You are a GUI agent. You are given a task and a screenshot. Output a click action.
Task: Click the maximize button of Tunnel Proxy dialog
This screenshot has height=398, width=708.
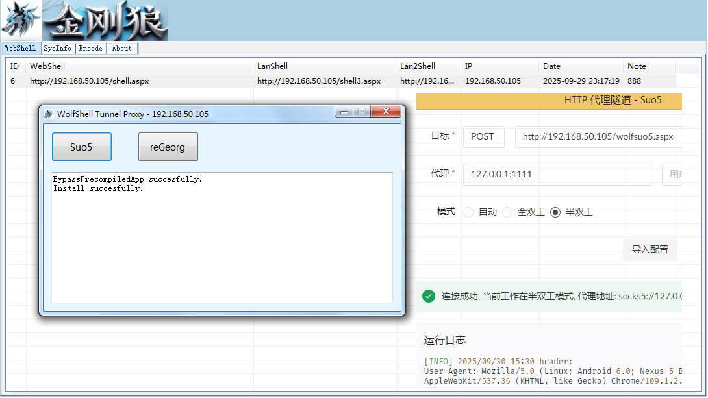(x=362, y=112)
